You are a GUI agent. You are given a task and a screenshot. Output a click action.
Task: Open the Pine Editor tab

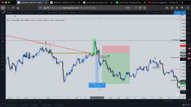pos(35,105)
